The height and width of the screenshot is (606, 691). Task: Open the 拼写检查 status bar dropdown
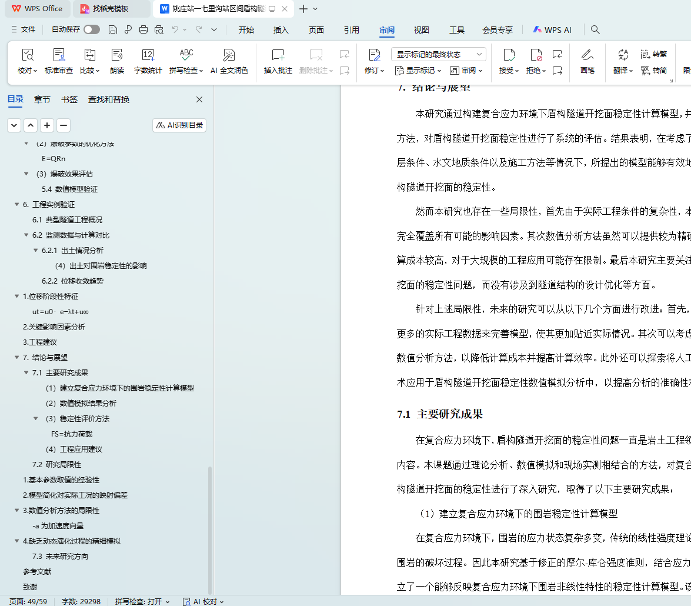point(142,602)
